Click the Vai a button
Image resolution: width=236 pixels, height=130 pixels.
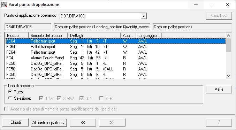[x=219, y=89]
